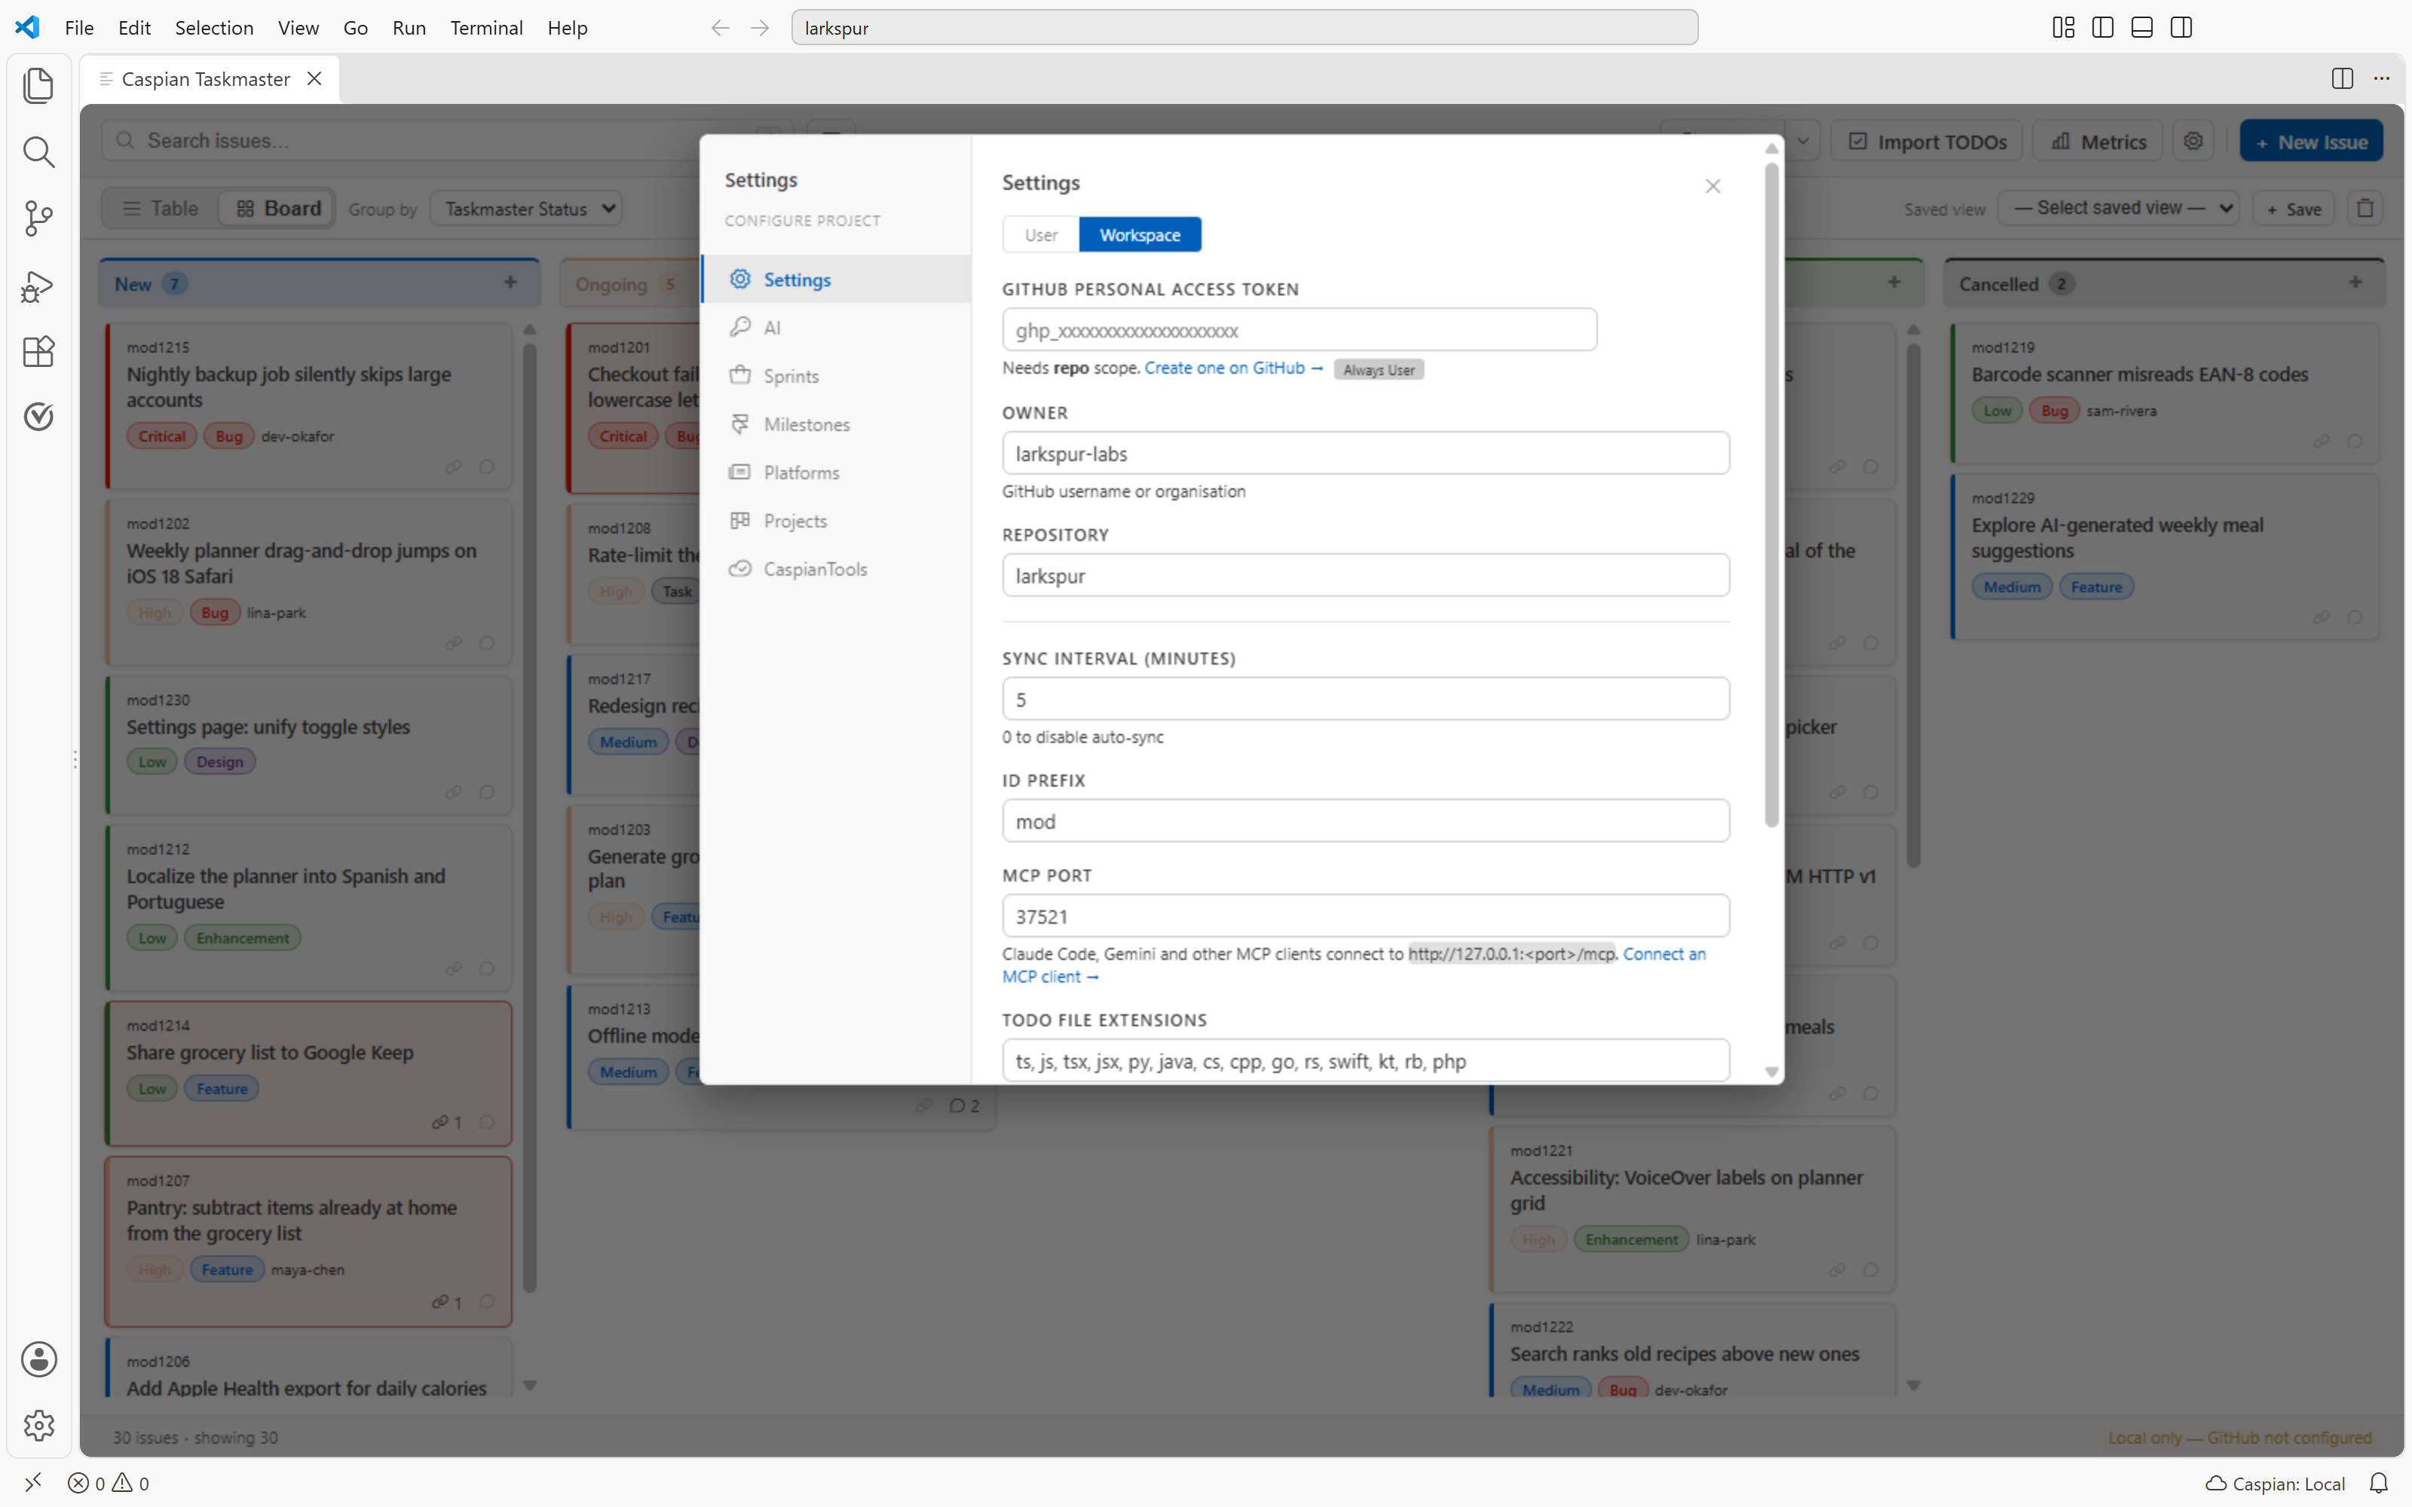Click the Owner input field
Image resolution: width=2412 pixels, height=1507 pixels.
point(1366,454)
